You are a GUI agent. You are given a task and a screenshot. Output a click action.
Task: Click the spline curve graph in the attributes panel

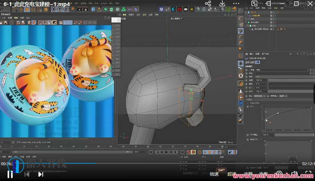[x=288, y=118]
